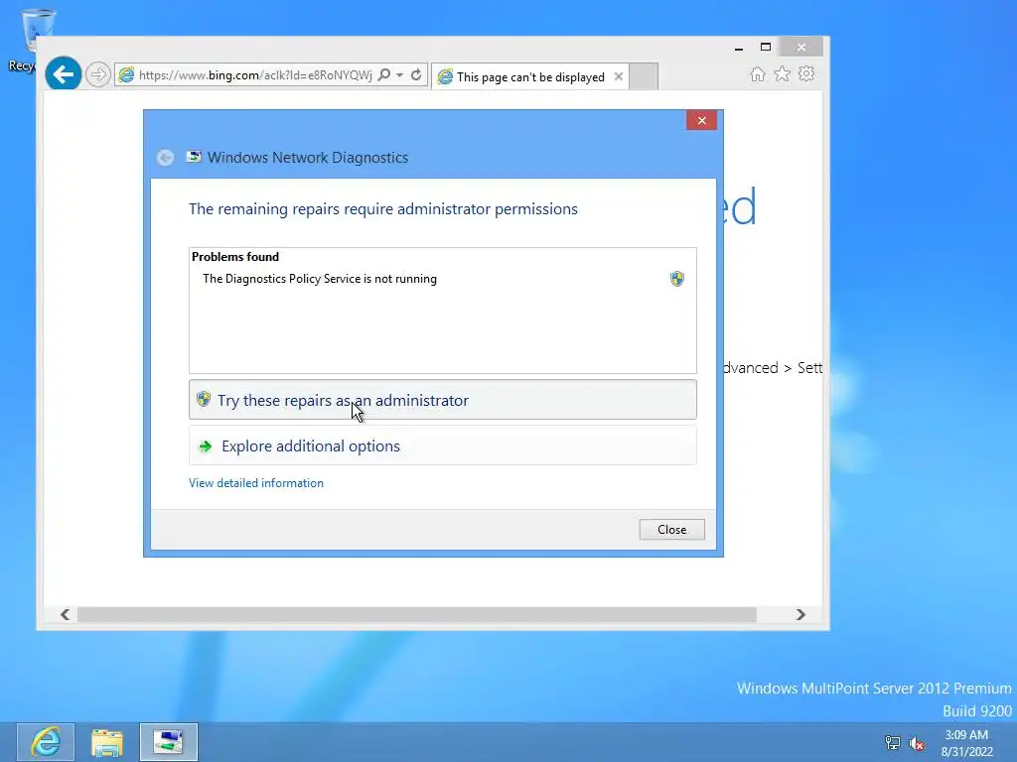Close Windows Network Diagnostics with red X
This screenshot has width=1017, height=762.
(x=701, y=120)
